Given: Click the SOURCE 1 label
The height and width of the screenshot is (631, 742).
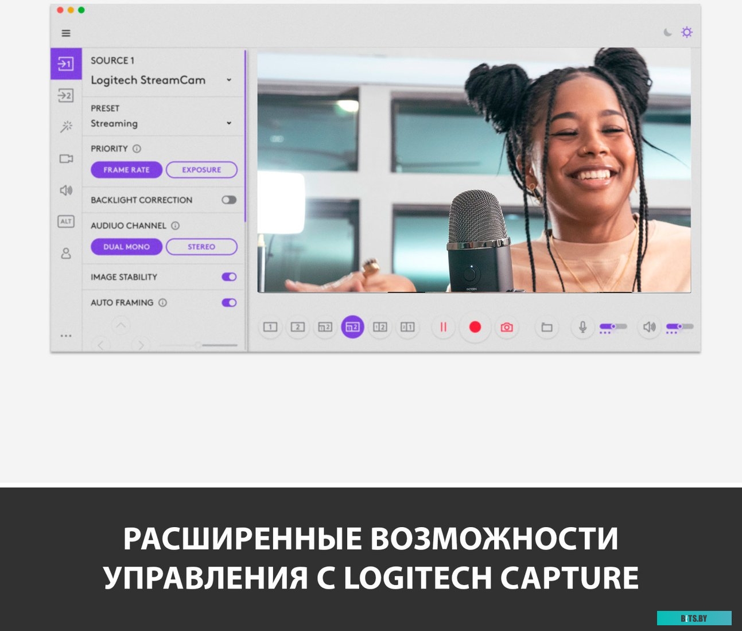Looking at the screenshot, I should click(112, 60).
